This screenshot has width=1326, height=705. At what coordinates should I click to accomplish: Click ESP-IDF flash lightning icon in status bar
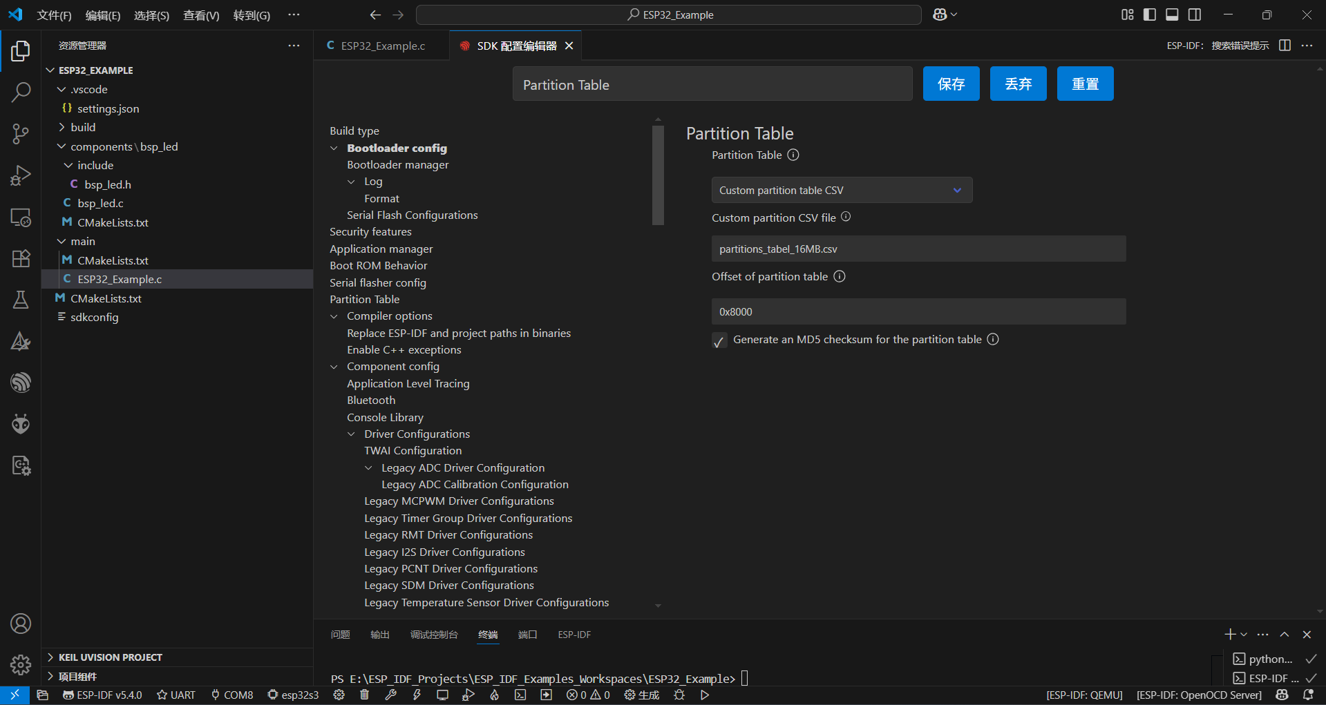[x=417, y=695]
